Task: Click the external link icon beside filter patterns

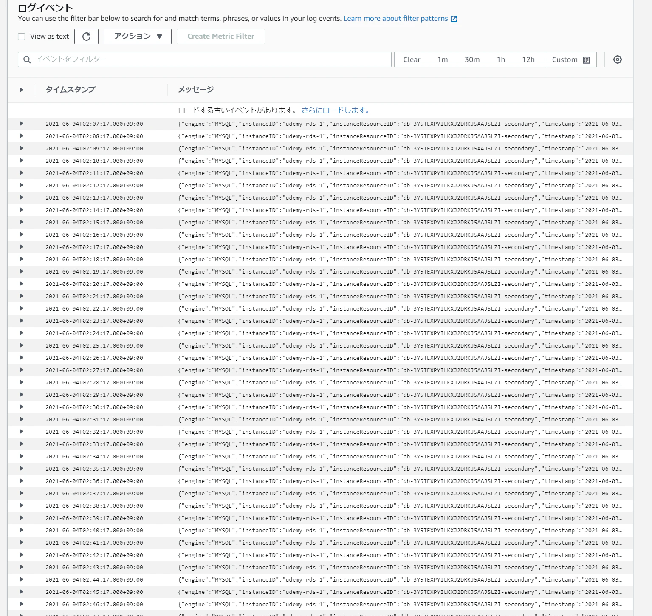Action: pyautogui.click(x=454, y=19)
